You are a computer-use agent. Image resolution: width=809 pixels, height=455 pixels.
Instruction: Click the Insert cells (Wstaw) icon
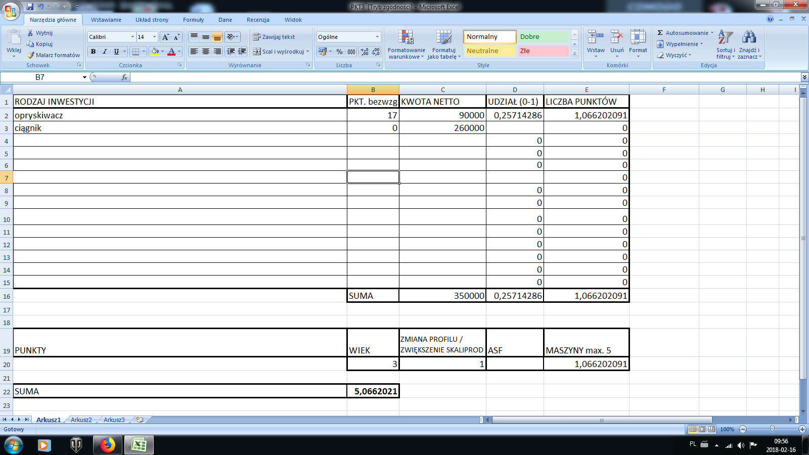pyautogui.click(x=596, y=38)
